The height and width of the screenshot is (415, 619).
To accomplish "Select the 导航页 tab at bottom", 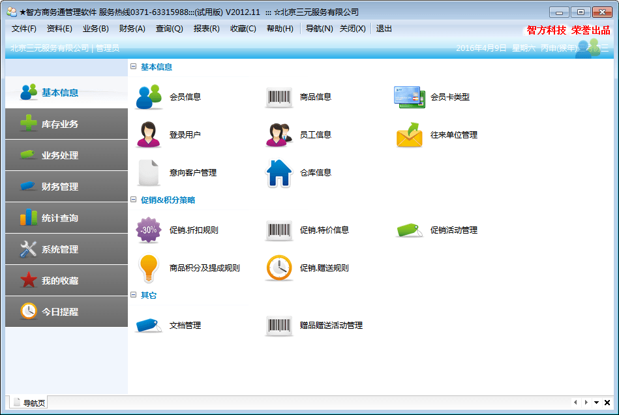I will (x=29, y=403).
